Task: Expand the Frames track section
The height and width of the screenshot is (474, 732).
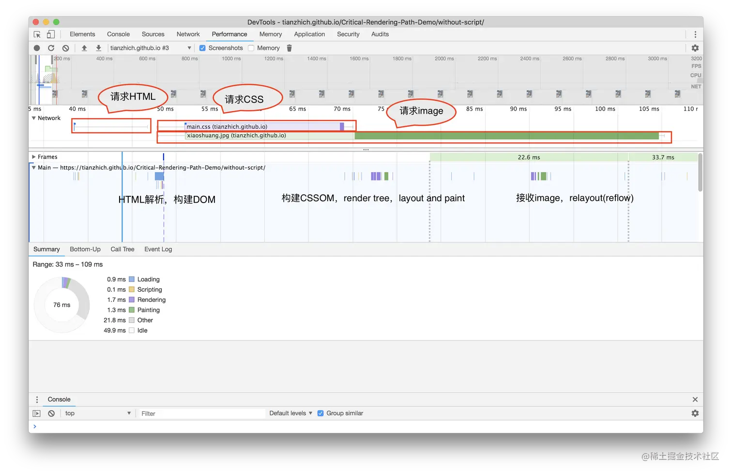Action: click(x=34, y=157)
